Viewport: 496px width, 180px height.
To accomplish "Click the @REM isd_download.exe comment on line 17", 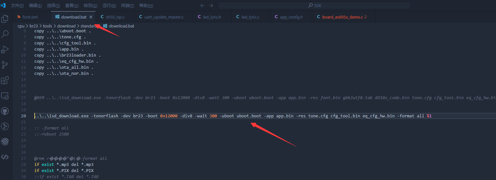I will (265, 98).
